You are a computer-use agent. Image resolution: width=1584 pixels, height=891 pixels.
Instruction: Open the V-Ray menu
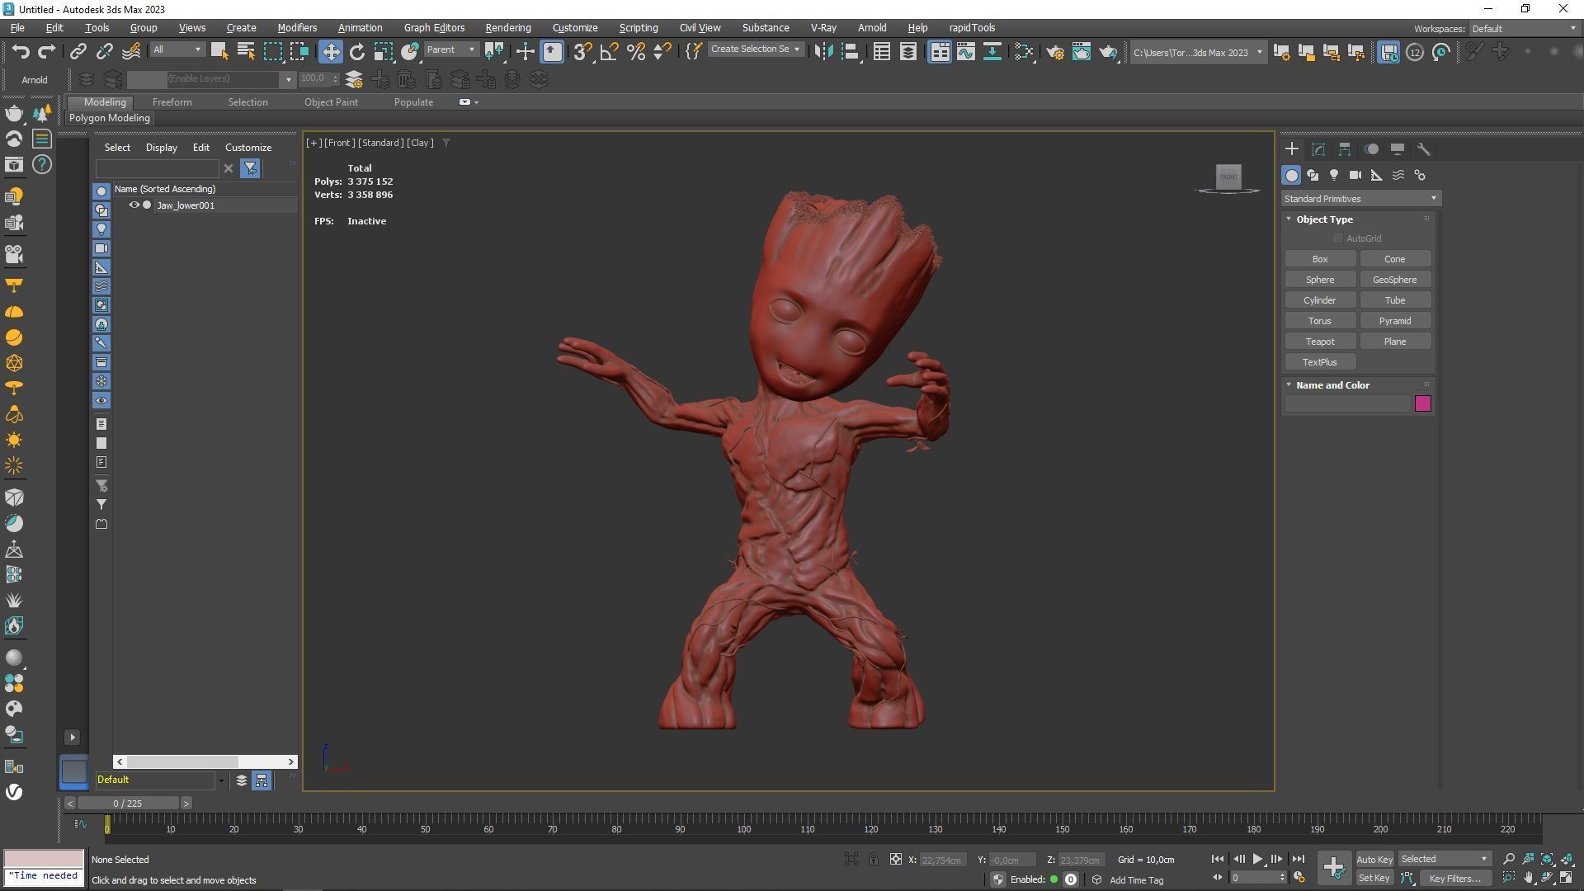[x=823, y=28]
